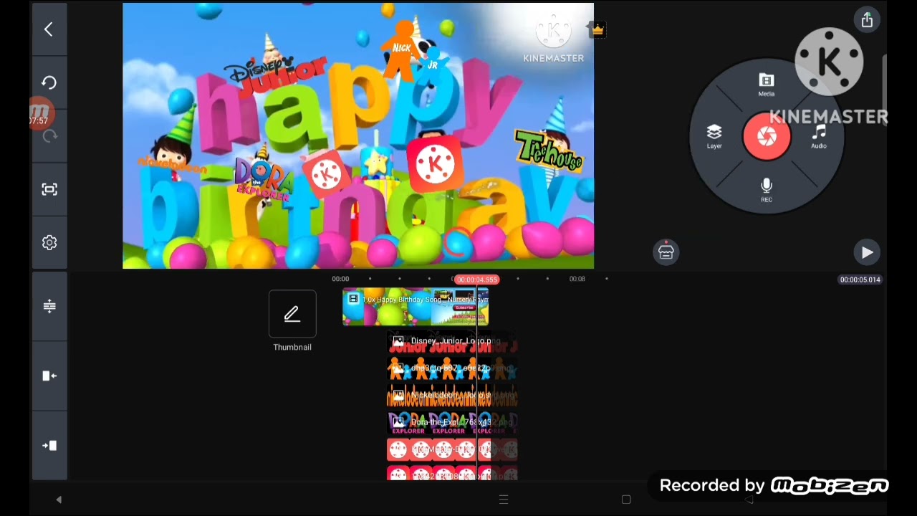Screen dimensions: 917x516
Task: Open the Asset Store icon
Action: 666,252
